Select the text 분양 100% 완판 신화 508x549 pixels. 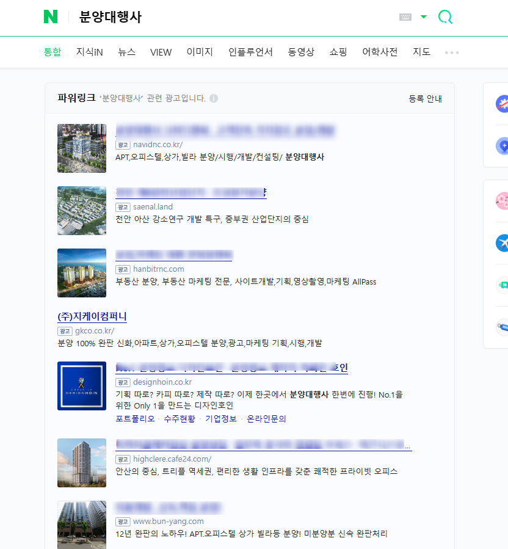point(95,343)
